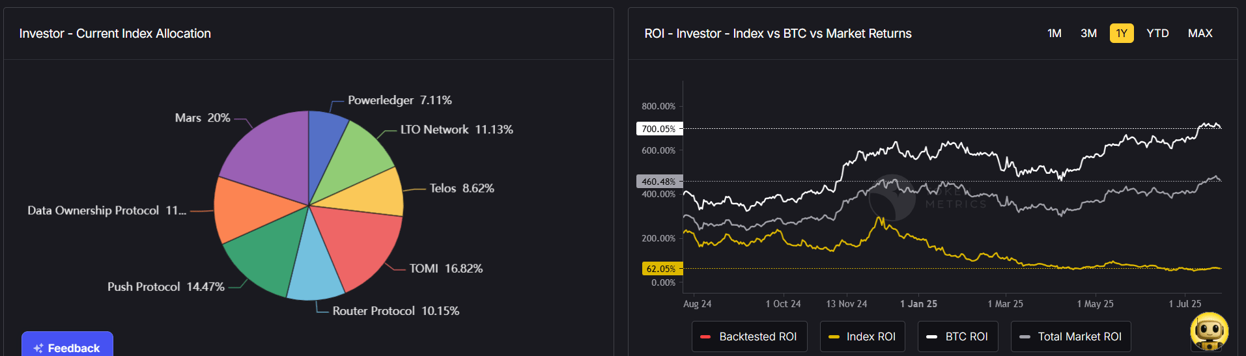Click the robot chatbot assistant icon
The width and height of the screenshot is (1246, 356).
[1209, 331]
